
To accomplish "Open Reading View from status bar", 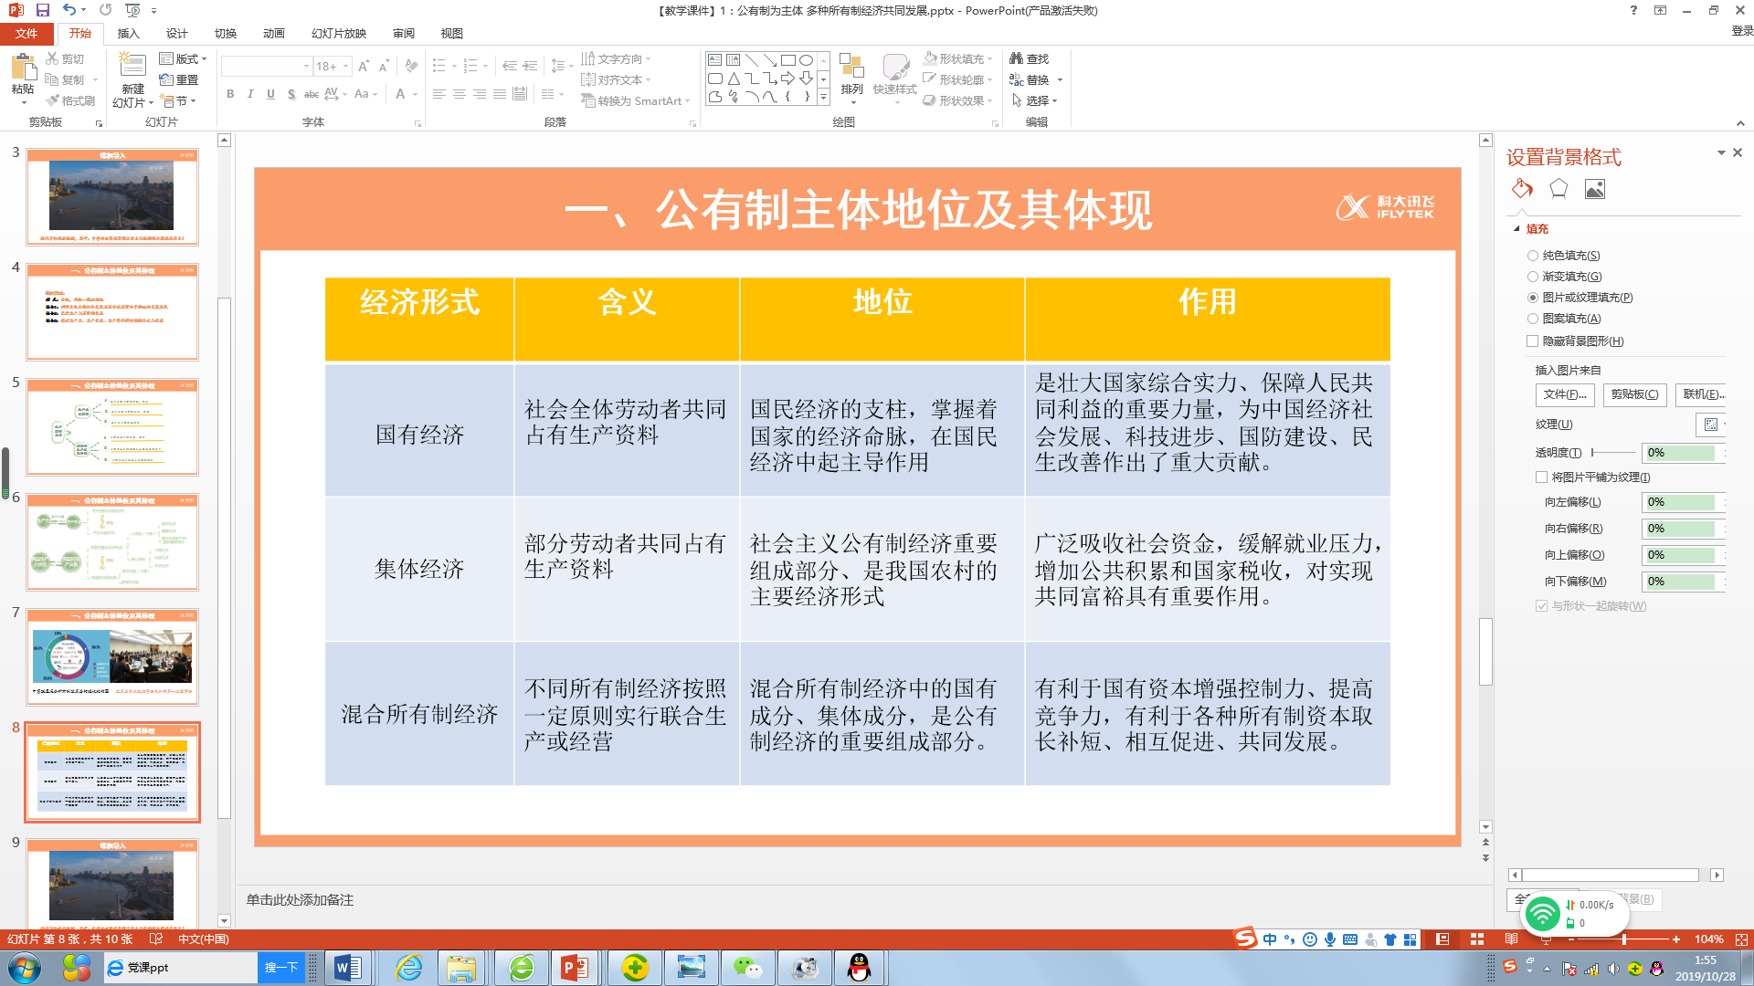I will 1511,939.
